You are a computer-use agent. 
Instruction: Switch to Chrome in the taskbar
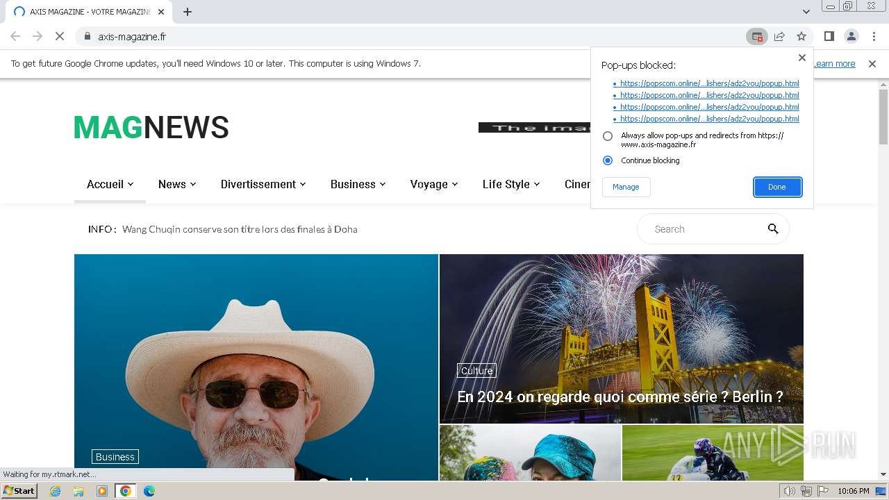point(126,491)
